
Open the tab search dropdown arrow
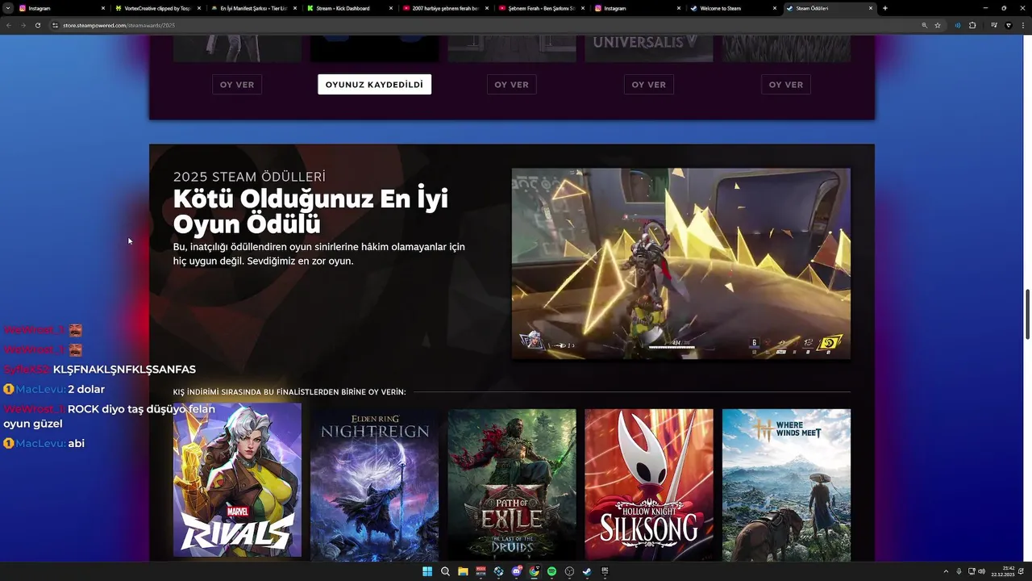tap(8, 8)
